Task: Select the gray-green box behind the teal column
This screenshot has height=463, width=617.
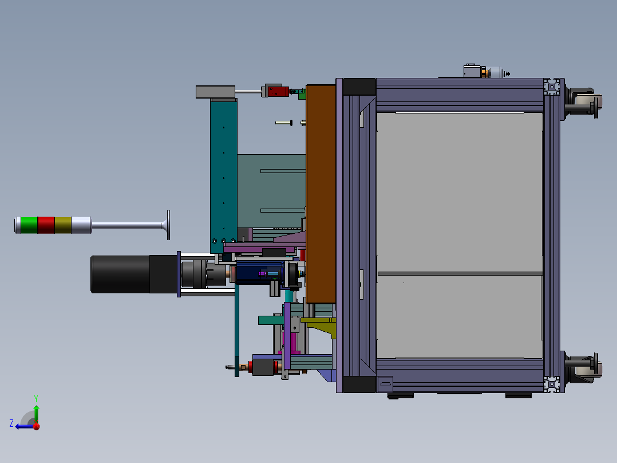Action: (271, 191)
